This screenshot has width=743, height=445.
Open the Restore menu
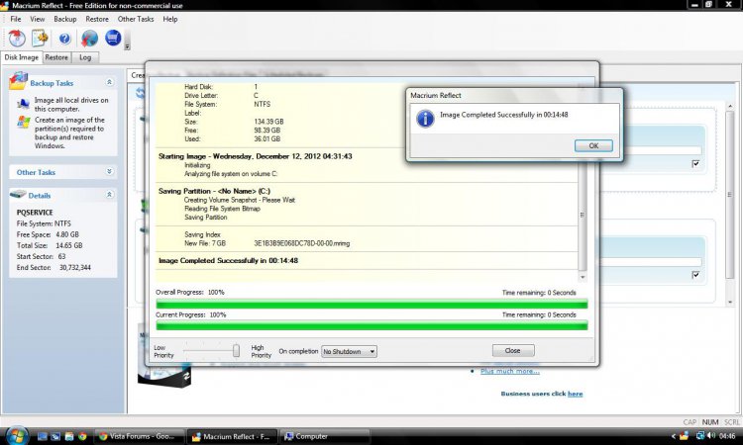pyautogui.click(x=97, y=19)
